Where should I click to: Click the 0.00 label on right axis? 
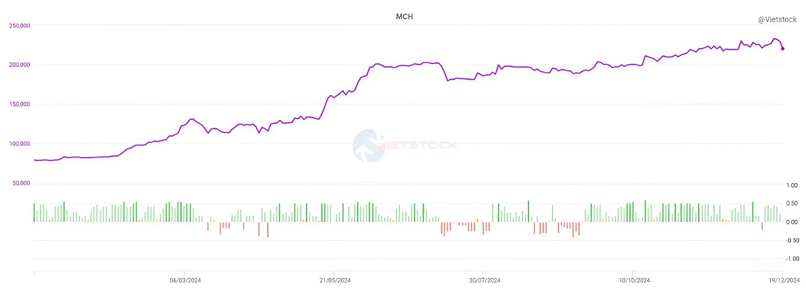(x=792, y=222)
